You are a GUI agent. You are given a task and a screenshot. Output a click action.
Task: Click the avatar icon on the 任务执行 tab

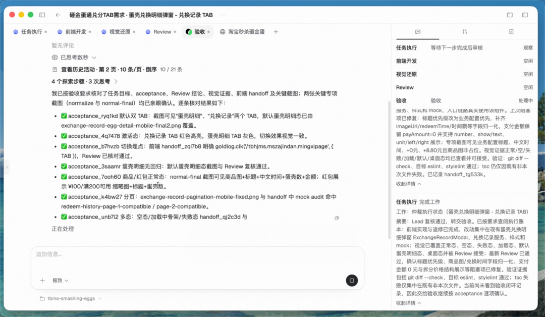(16, 32)
